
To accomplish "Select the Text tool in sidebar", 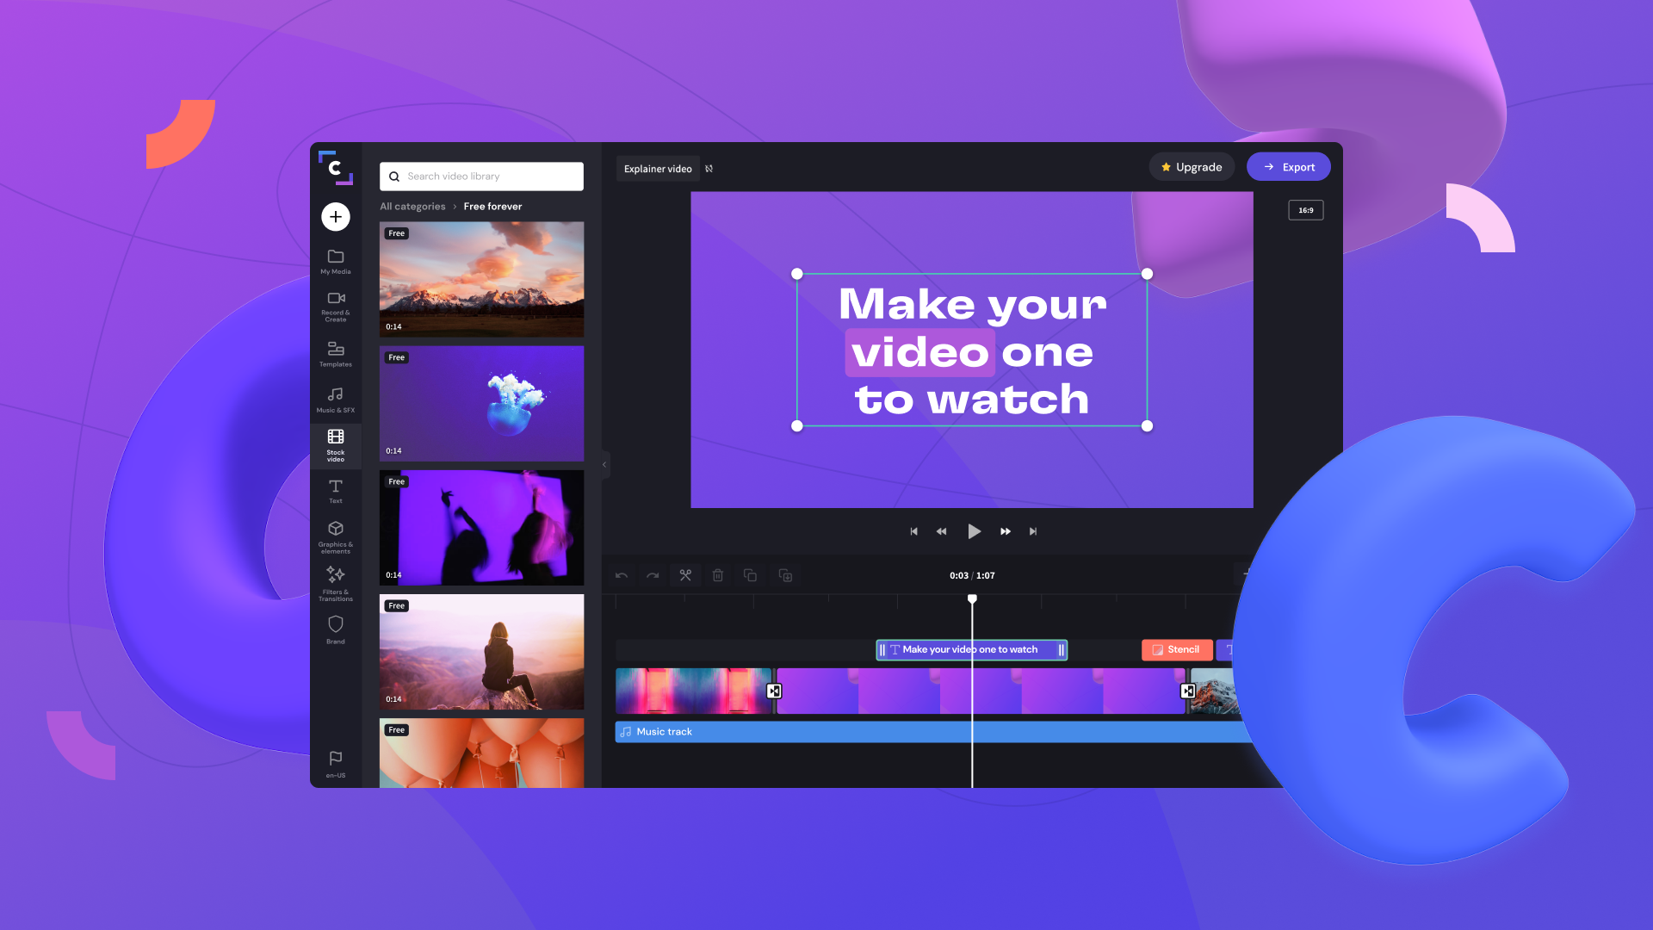I will pyautogui.click(x=336, y=489).
